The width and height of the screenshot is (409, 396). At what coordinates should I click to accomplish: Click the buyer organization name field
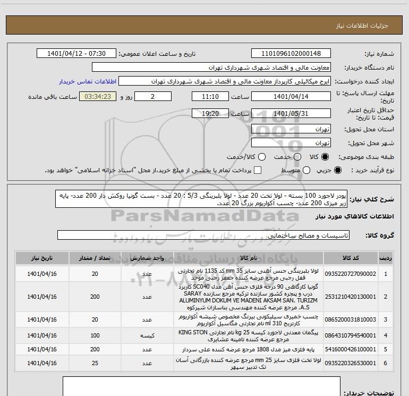[211, 68]
